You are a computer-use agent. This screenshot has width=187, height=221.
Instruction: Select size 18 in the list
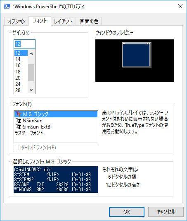click(21, 72)
